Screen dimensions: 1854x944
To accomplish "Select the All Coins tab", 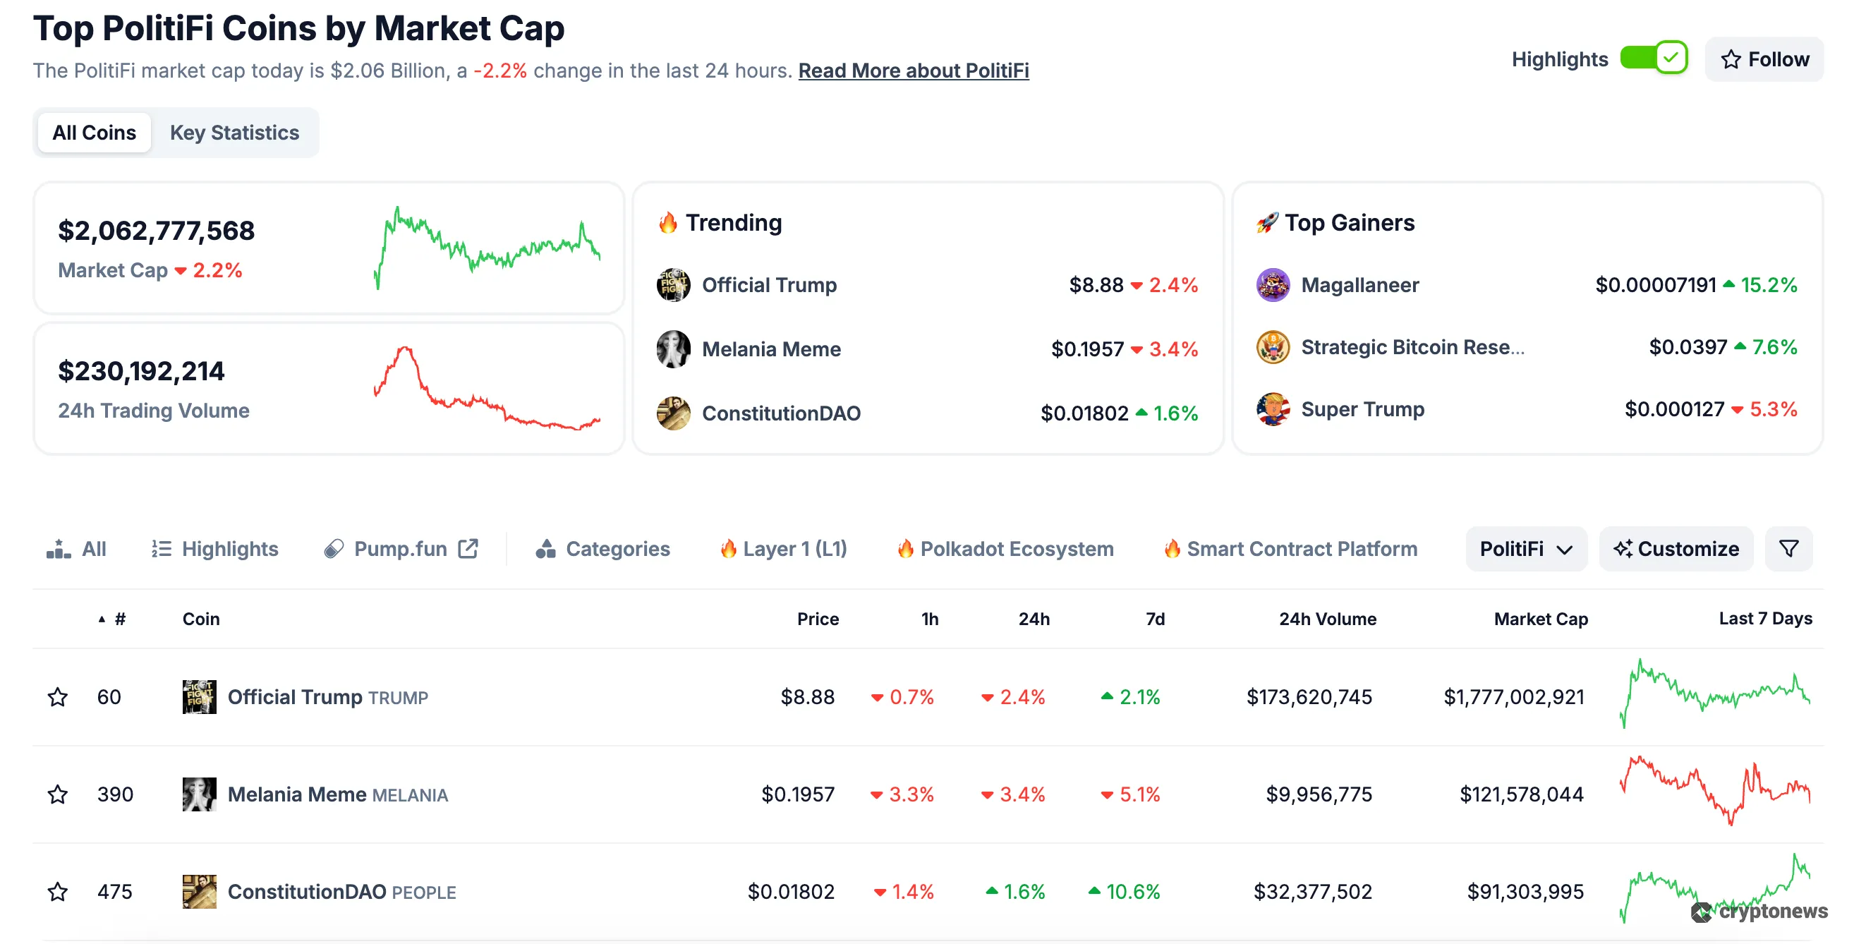I will [x=94, y=133].
